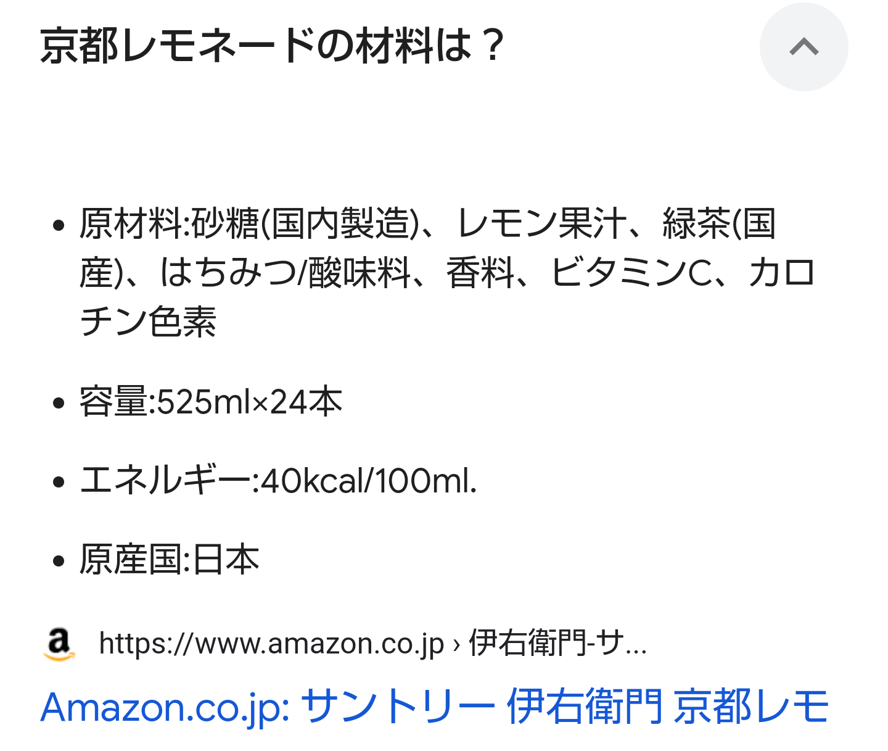Click the 525ml×24本 volume value
This screenshot has width=888, height=751.
(x=249, y=402)
